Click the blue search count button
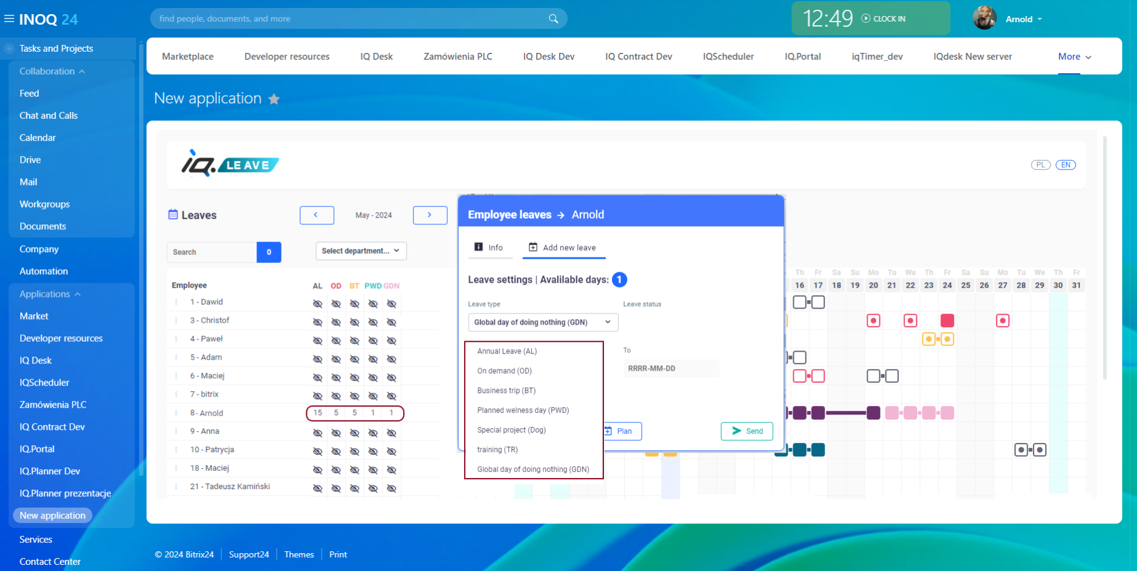 click(269, 252)
